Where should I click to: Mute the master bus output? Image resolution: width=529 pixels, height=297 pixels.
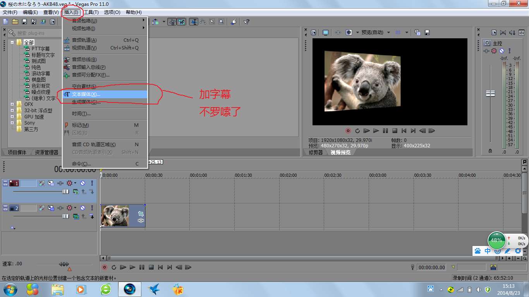(502, 51)
